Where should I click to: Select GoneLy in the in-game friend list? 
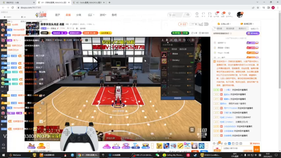pos(178,61)
